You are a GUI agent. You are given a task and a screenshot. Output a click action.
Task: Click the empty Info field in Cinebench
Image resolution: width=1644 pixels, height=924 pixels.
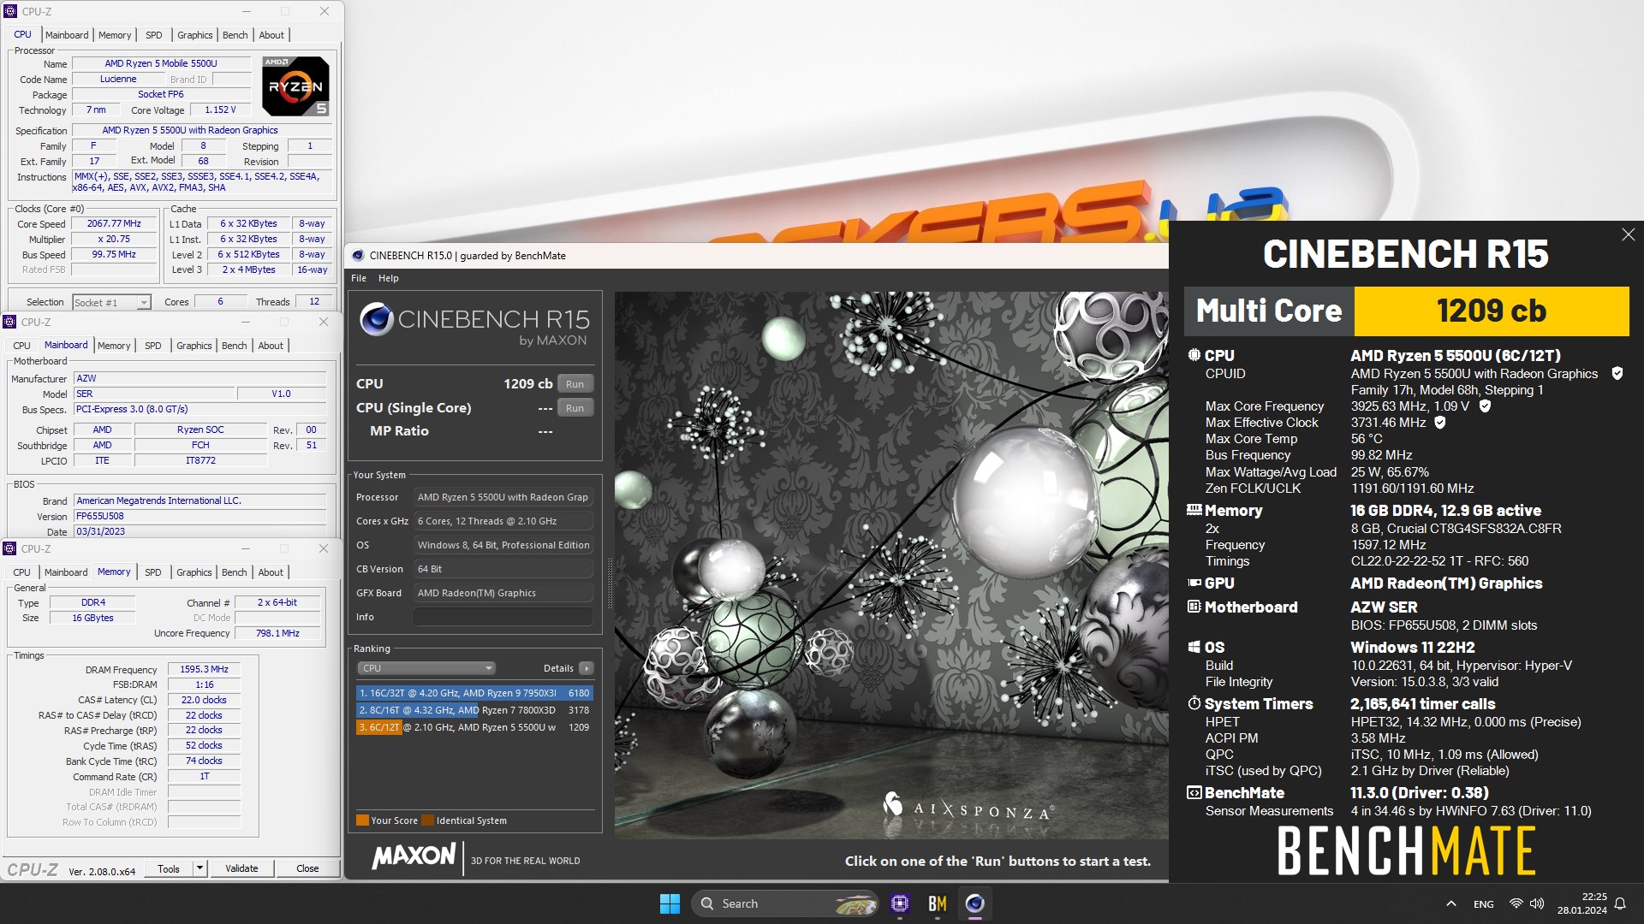coord(503,617)
